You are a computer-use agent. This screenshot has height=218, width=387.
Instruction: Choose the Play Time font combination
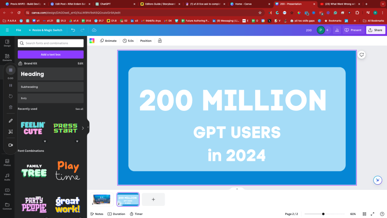(x=67, y=171)
